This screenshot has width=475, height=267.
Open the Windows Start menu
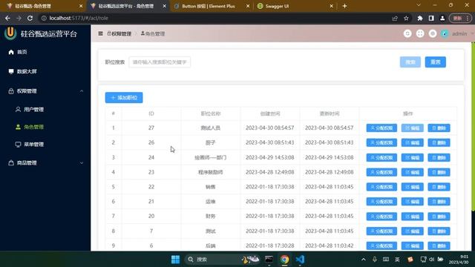click(x=175, y=260)
